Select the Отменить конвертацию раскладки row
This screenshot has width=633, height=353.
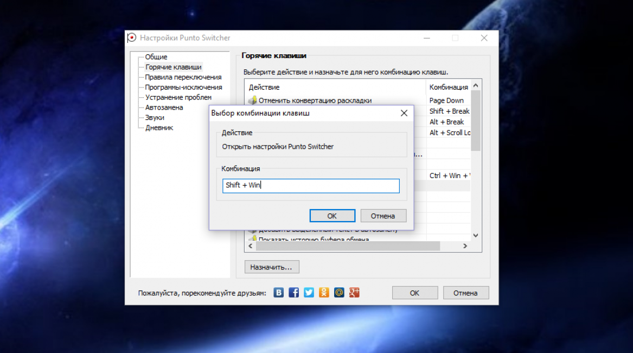click(x=357, y=100)
